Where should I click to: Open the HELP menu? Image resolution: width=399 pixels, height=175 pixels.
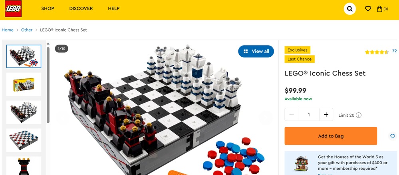click(114, 9)
